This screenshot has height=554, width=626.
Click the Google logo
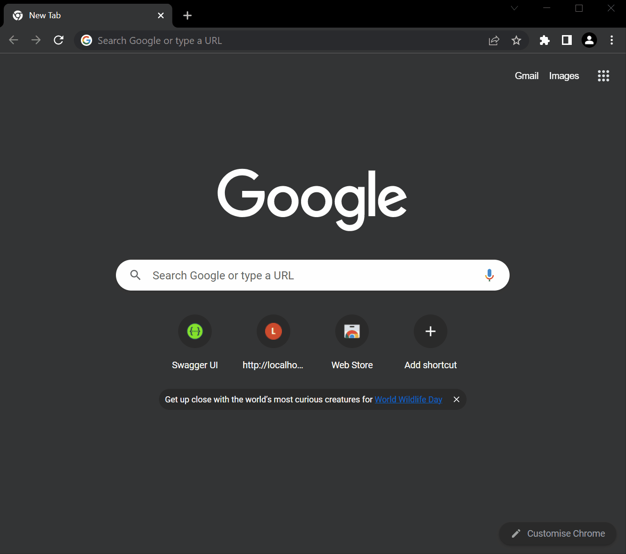click(x=312, y=199)
